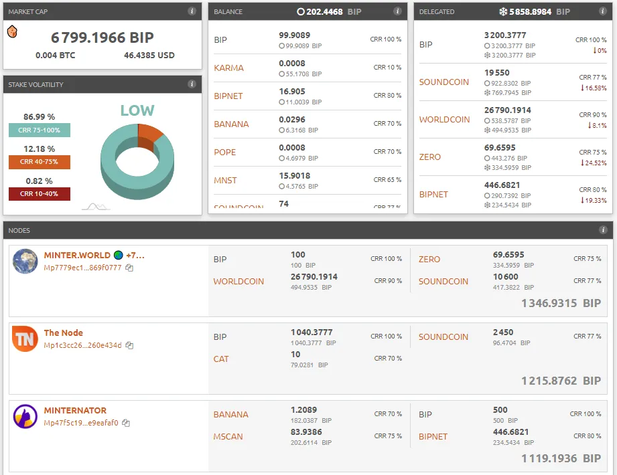Click the 86.99 % volatility share

click(x=40, y=117)
